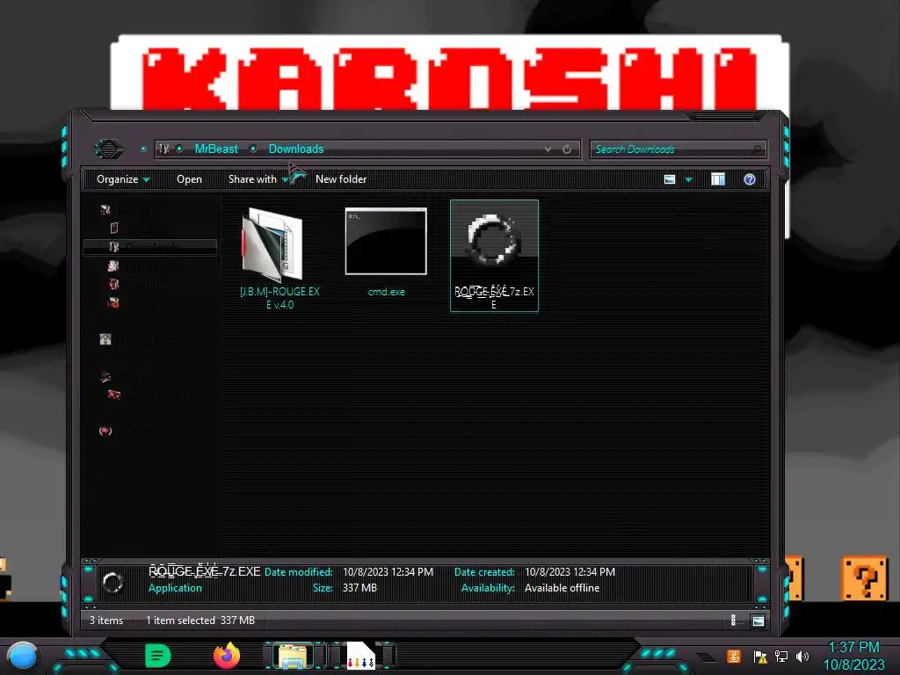Select the cmd.exe file
Viewport: 900px width, 675px height.
(387, 252)
